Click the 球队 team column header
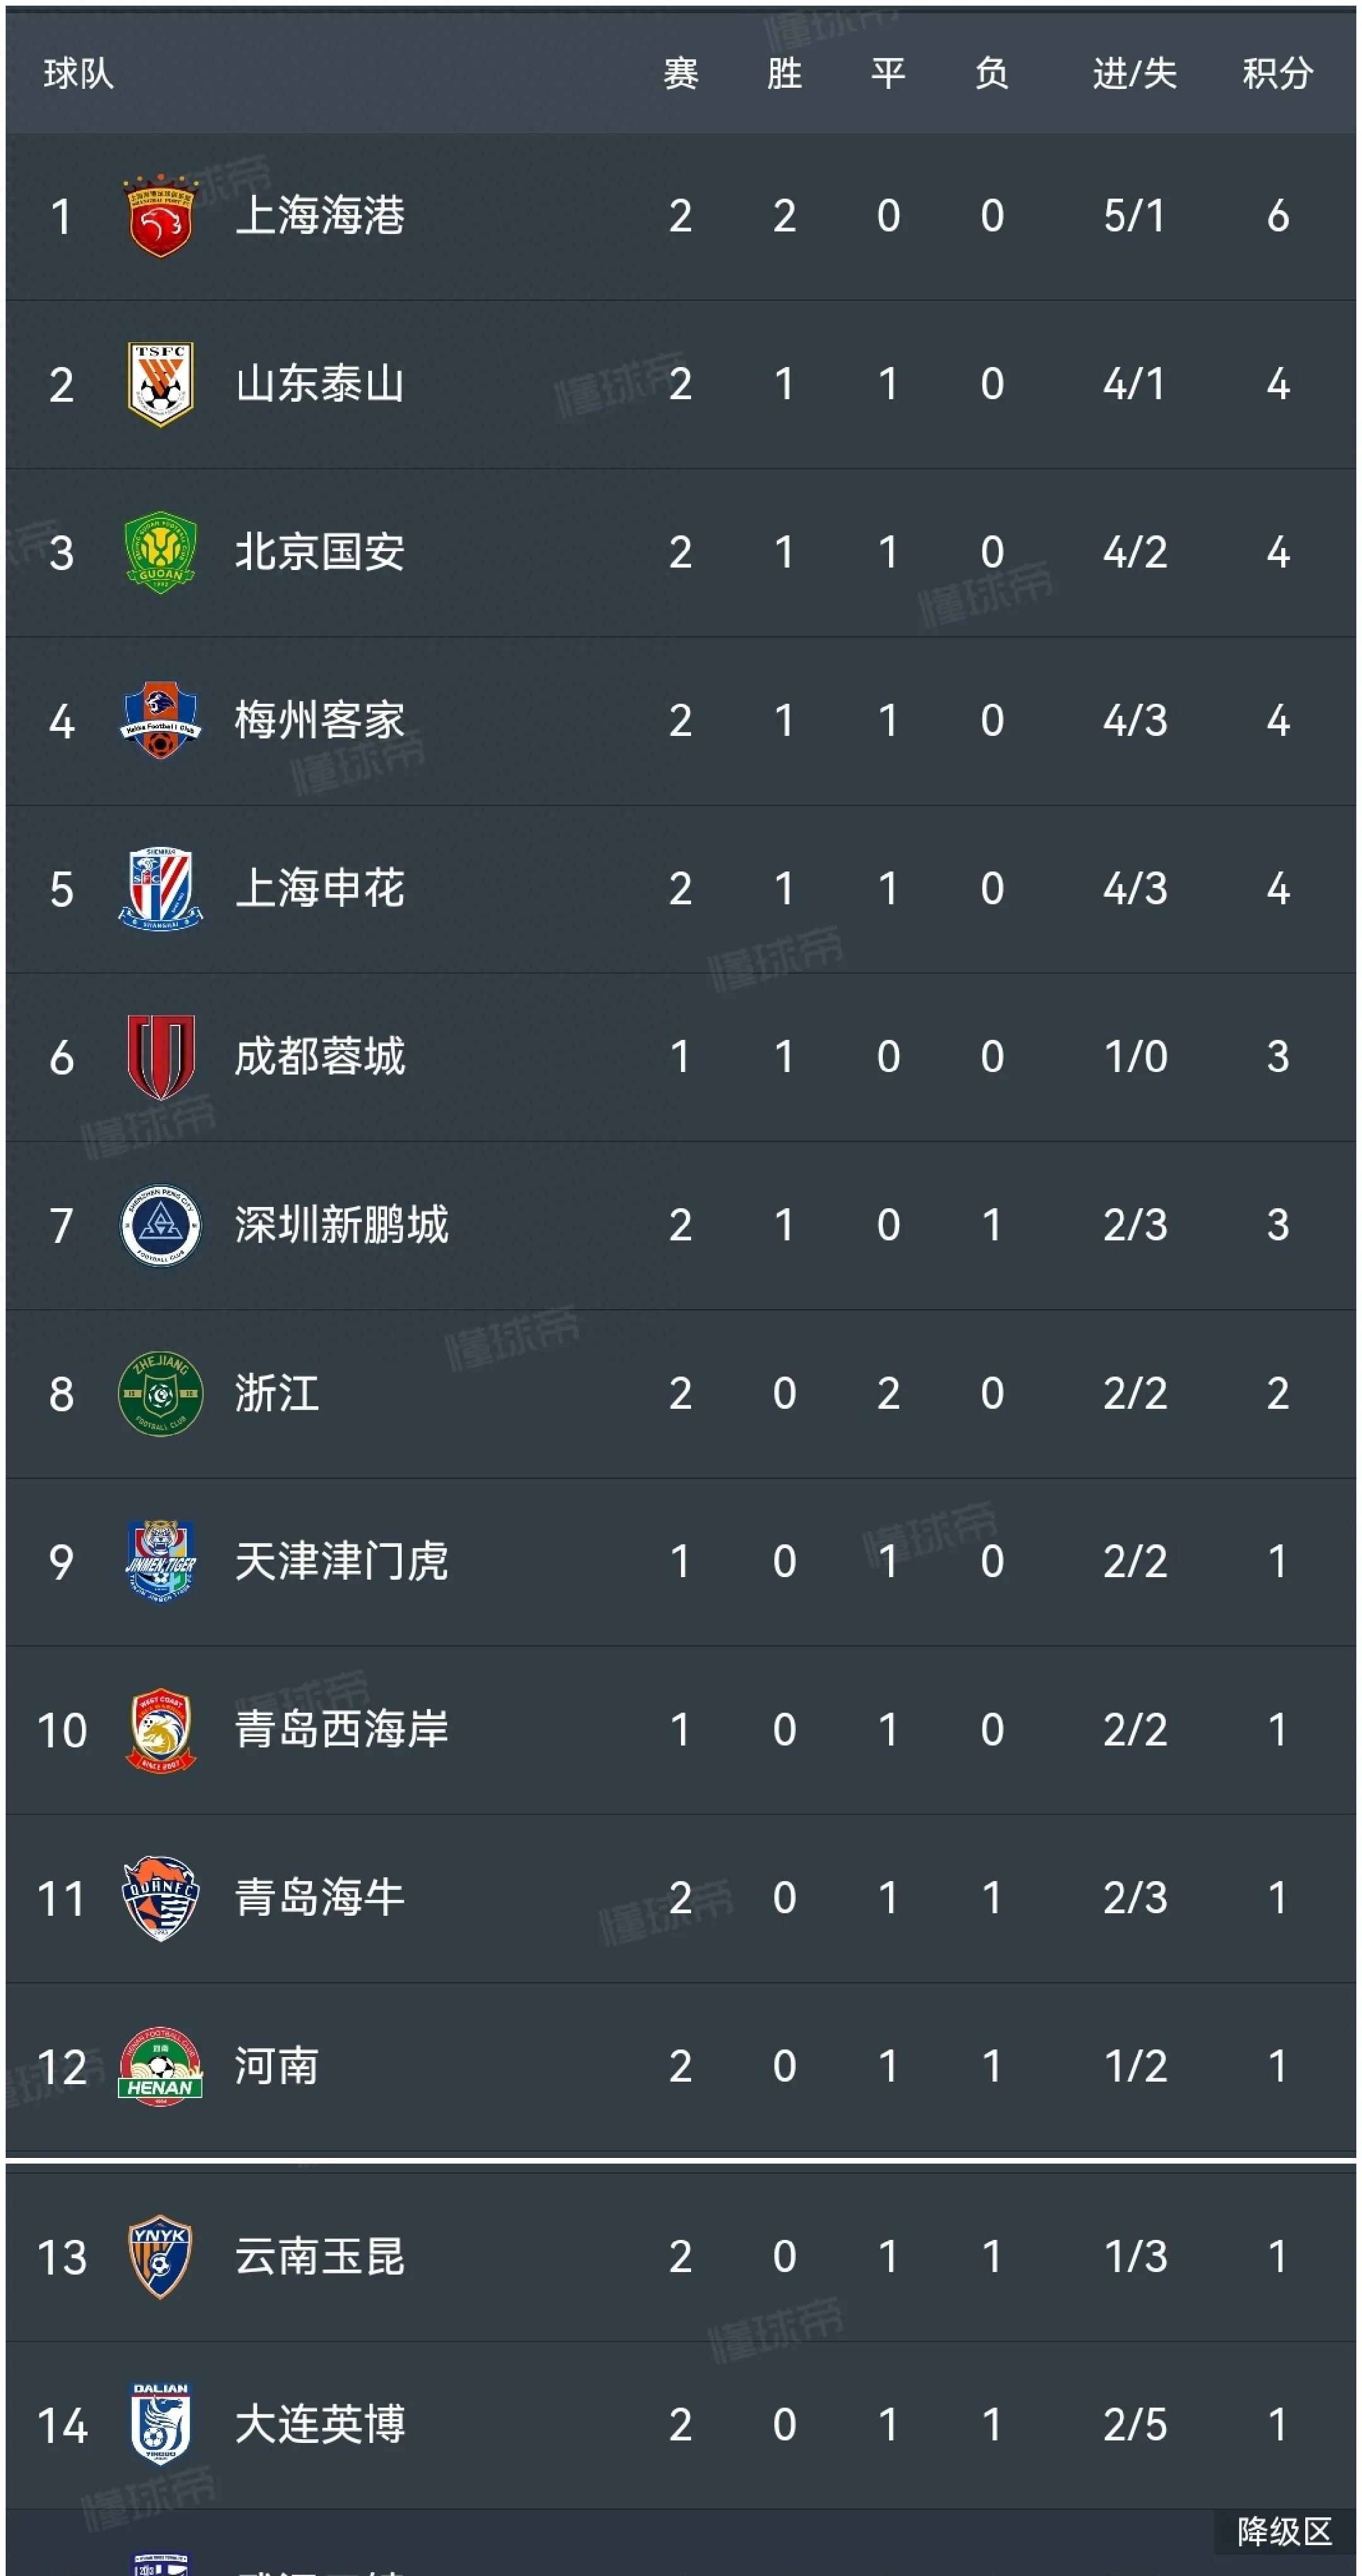This screenshot has width=1362, height=2576. point(78,73)
